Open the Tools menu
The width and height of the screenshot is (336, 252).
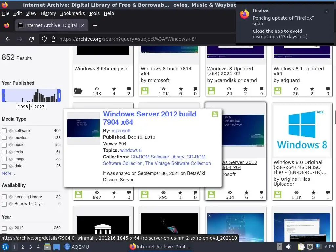[94, 13]
